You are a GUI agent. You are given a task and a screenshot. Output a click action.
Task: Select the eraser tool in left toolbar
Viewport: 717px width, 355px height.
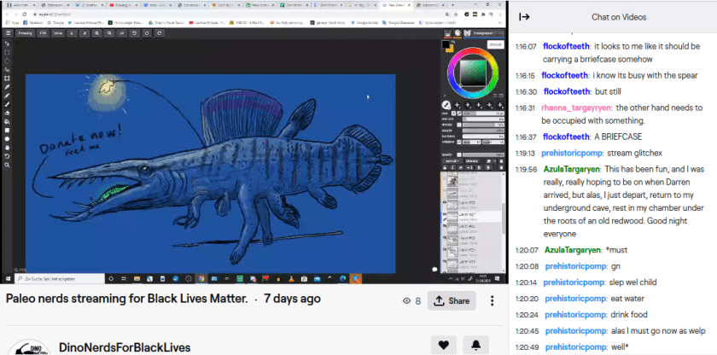point(7,113)
